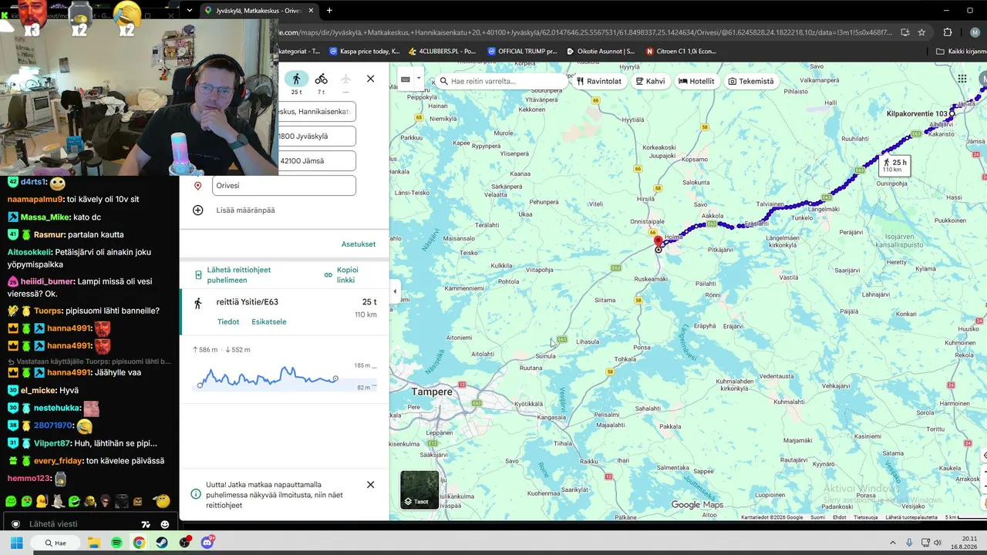The image size is (987, 555).
Task: Open File Explorer from taskbar
Action: [93, 543]
